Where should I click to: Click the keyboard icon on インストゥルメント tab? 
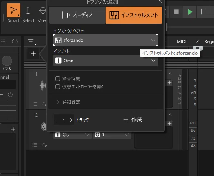tap(114, 15)
